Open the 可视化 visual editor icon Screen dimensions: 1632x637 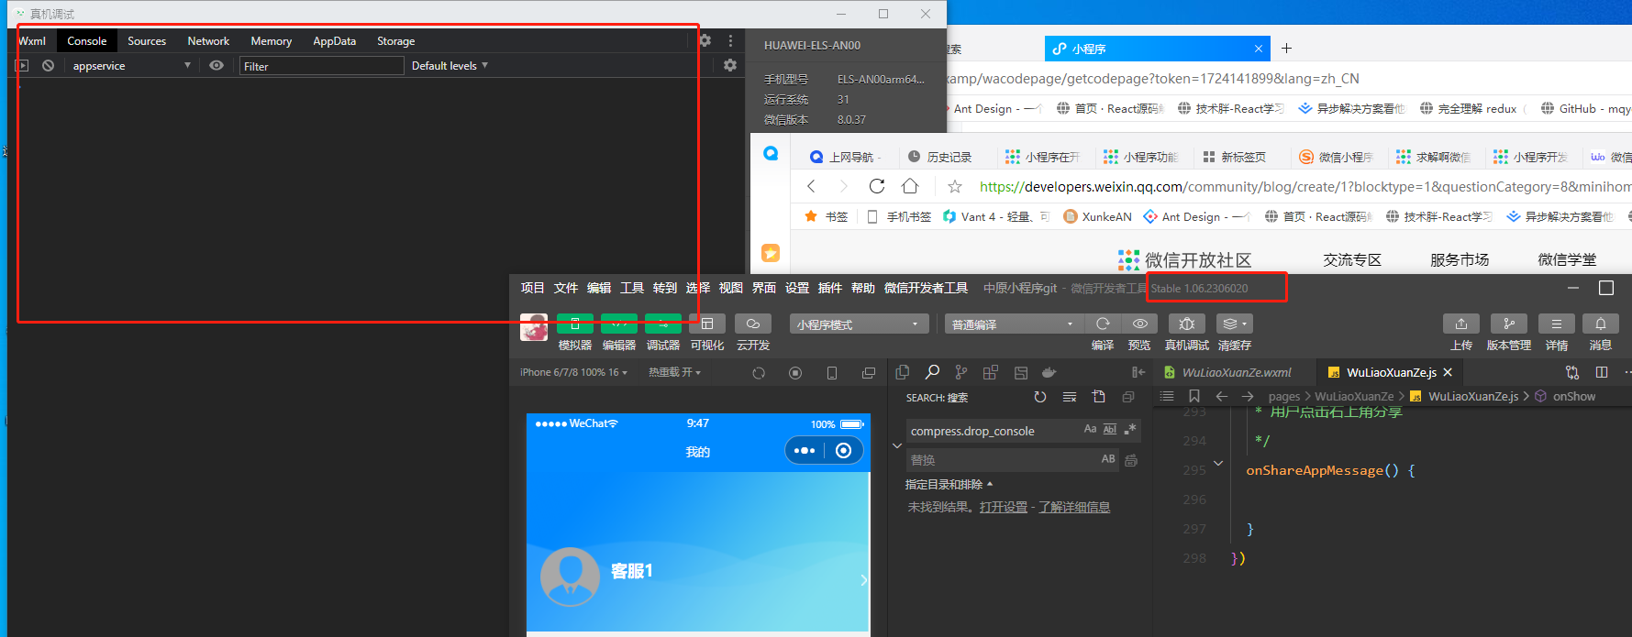click(x=707, y=324)
